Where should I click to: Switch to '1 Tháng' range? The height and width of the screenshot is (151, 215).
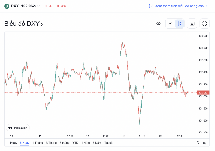[x=38, y=143]
